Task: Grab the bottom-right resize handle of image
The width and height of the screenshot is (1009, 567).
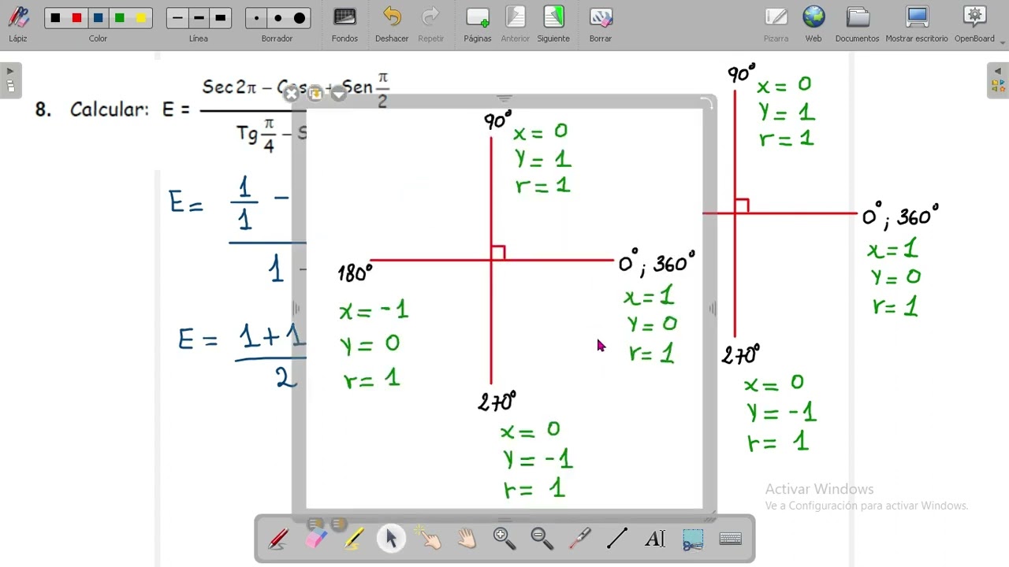Action: pyautogui.click(x=709, y=516)
